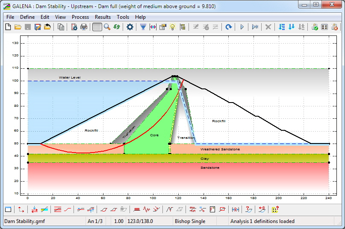This screenshot has height=229, width=345.
Task: Click the Print icon
Action: tap(84, 27)
